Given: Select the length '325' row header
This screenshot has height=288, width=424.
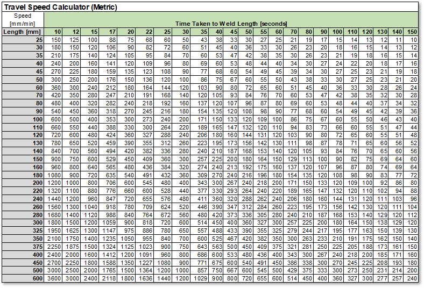Looking at the screenshot, I should pos(23,231).
